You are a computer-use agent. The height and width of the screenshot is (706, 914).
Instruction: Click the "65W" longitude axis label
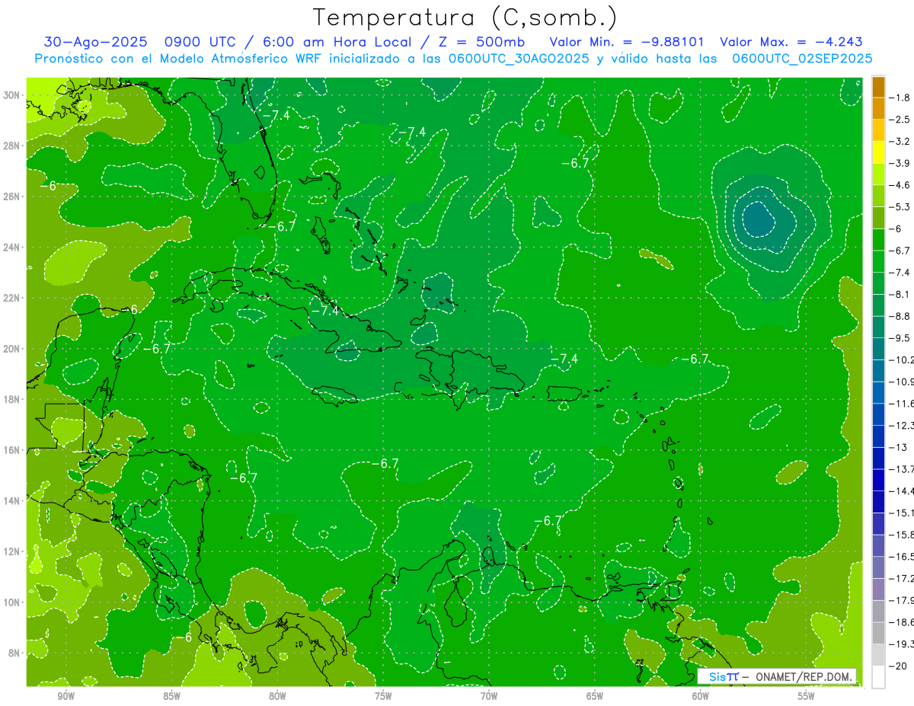coord(595,696)
